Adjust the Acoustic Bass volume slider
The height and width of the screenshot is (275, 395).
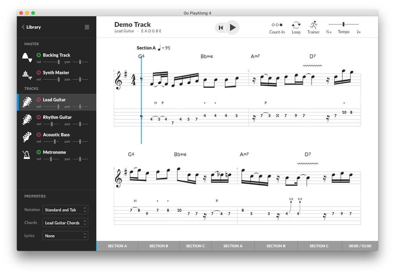[x=52, y=142]
